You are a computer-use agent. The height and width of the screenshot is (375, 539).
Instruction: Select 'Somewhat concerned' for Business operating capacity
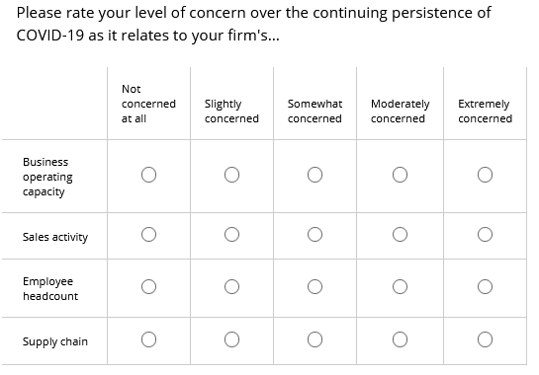point(314,175)
